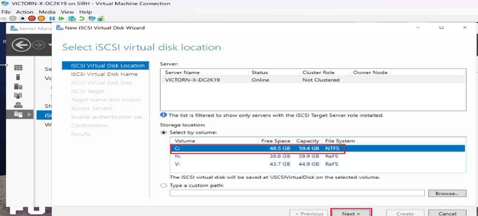Image resolution: width=478 pixels, height=216 pixels.
Task: Open the Action menu
Action: point(25,12)
